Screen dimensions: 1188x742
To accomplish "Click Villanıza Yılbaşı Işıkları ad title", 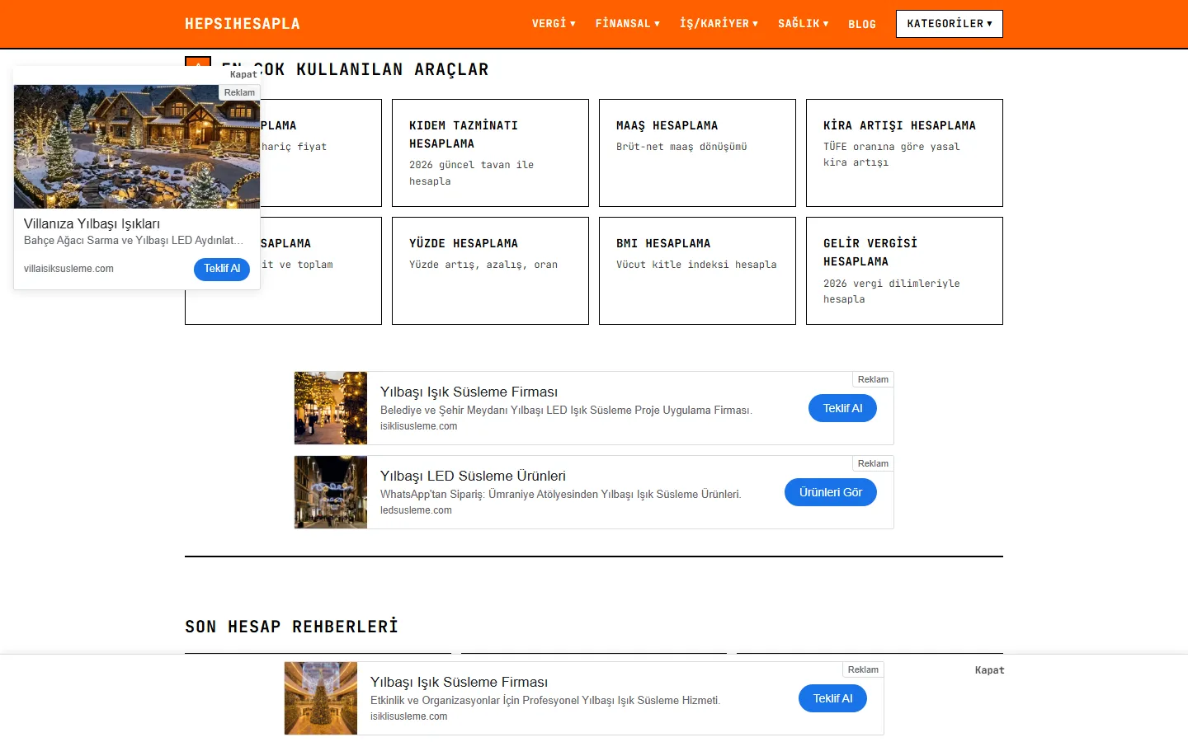I will (x=92, y=223).
